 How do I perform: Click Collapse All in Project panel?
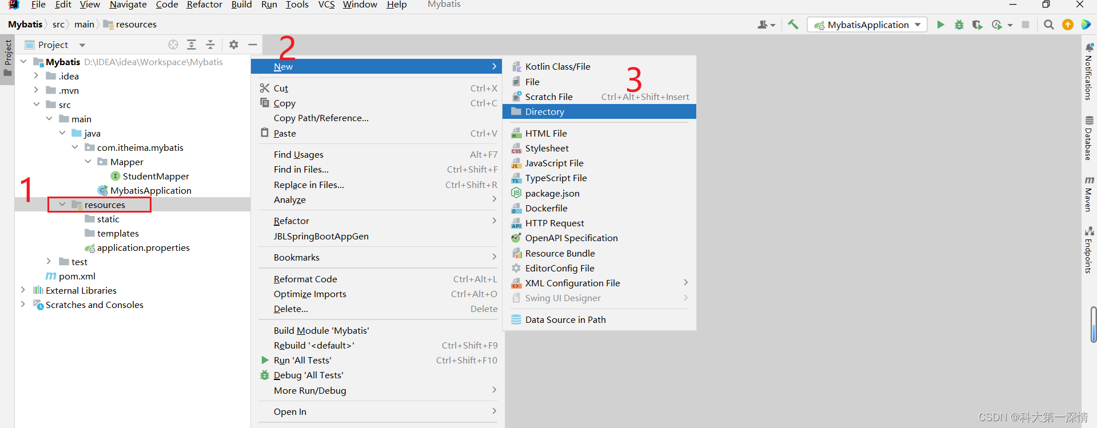click(x=210, y=45)
